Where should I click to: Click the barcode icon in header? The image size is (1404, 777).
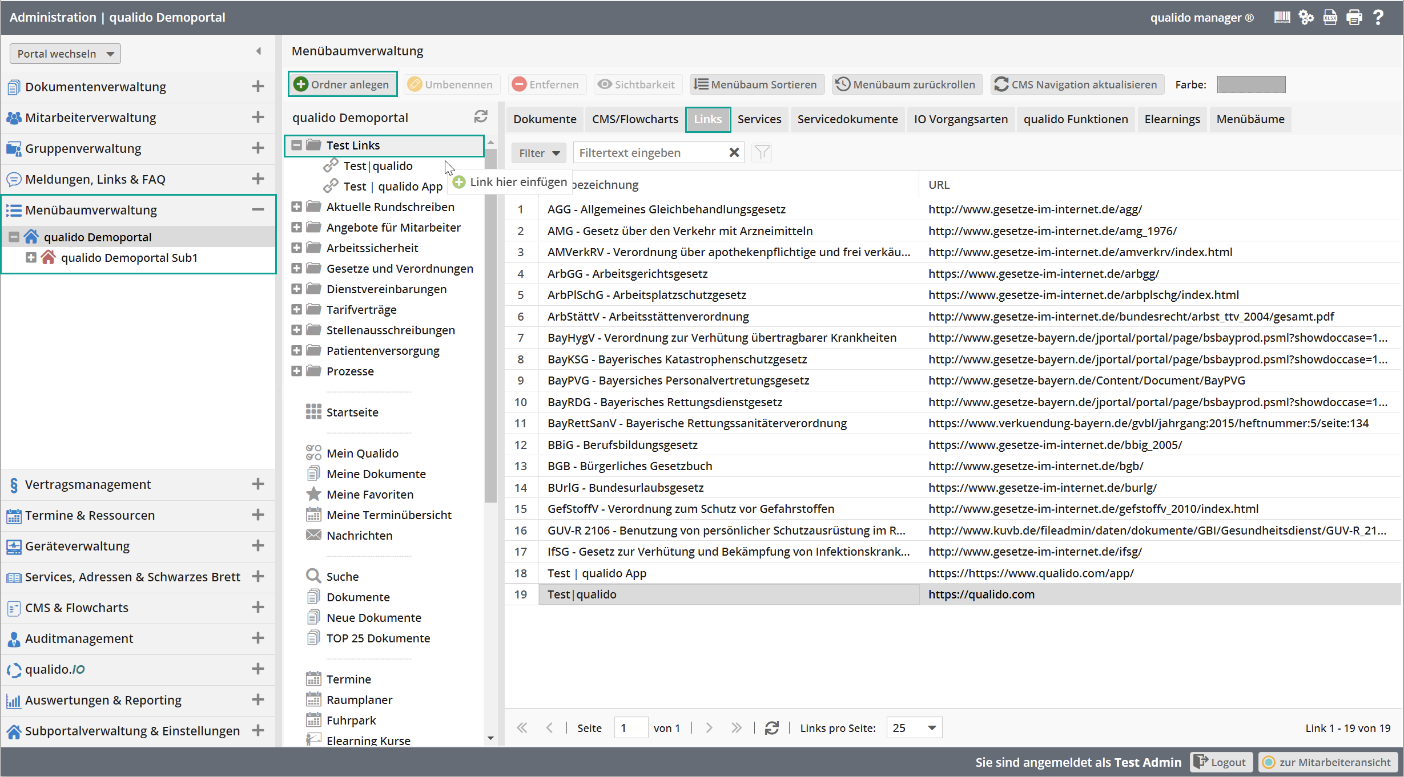click(x=1282, y=17)
